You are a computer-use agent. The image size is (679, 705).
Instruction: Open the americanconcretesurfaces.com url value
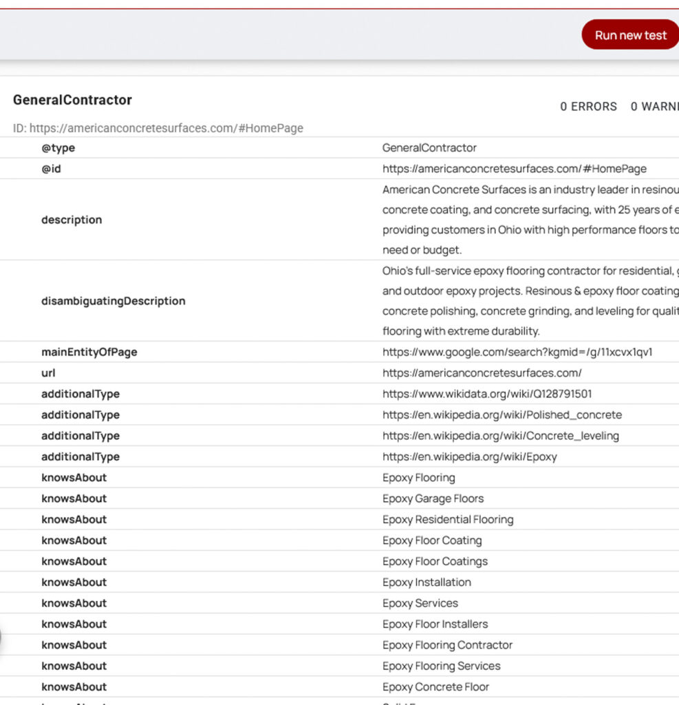[482, 372]
